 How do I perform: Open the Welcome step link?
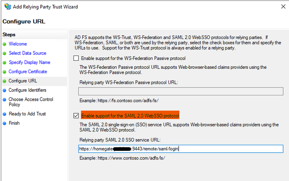(x=18, y=44)
